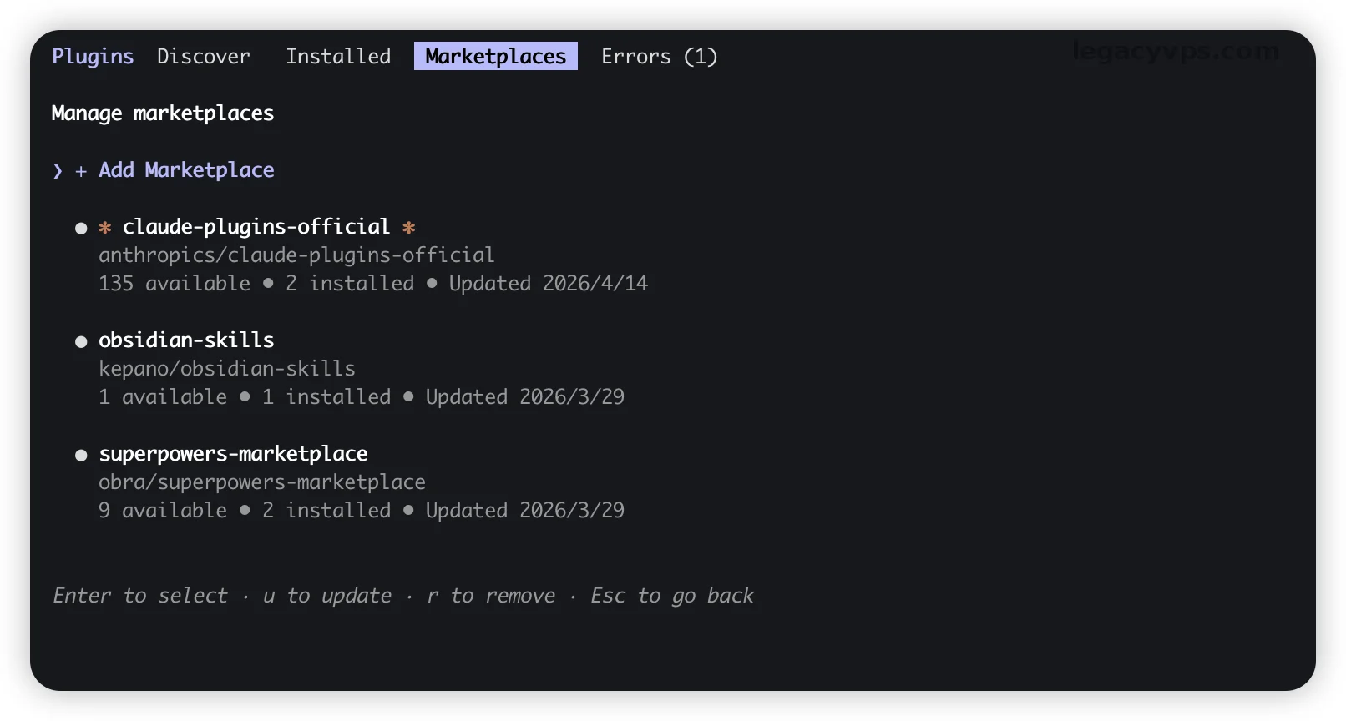Click the anthropics/claude-plugins-official repository path
The height and width of the screenshot is (721, 1346).
pos(296,255)
